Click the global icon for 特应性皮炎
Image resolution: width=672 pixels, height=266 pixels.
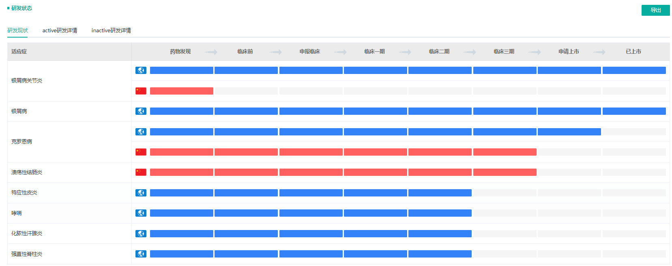click(x=141, y=193)
